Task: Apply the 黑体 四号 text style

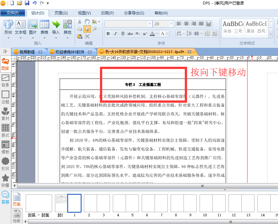Action: click(x=256, y=27)
